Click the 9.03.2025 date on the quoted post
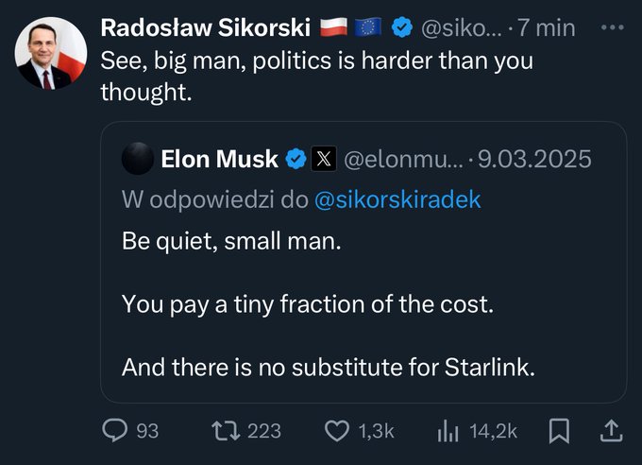The height and width of the screenshot is (465, 642). [x=534, y=159]
